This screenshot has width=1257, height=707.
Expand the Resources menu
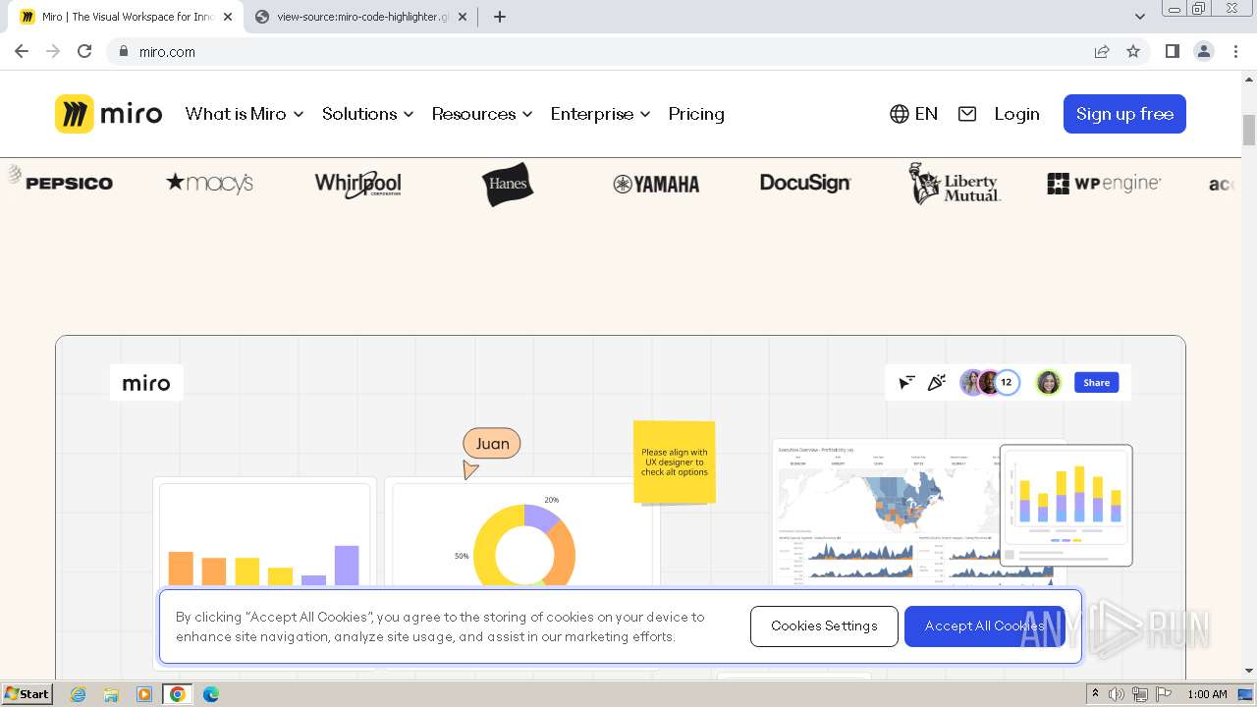coord(482,114)
